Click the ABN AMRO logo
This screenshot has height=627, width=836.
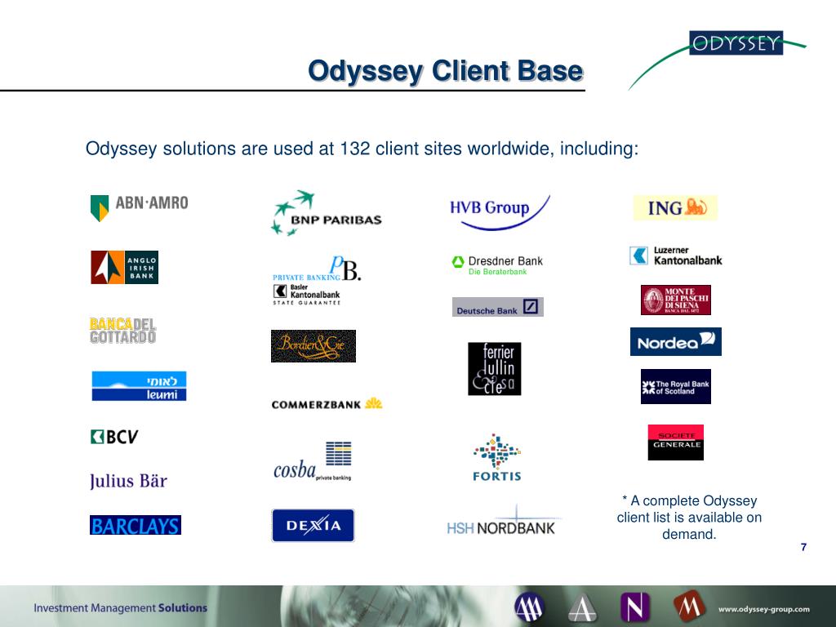(139, 207)
